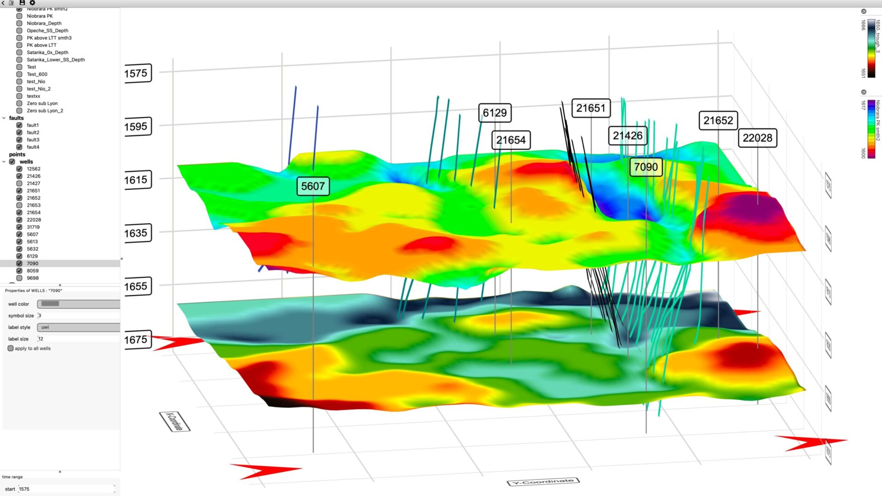Click the save disk icon
The height and width of the screenshot is (496, 882).
click(x=22, y=3)
